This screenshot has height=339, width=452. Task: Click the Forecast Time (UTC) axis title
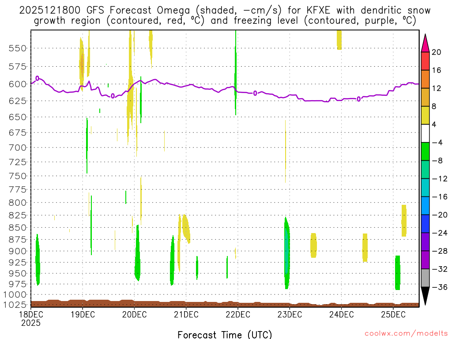[225, 335]
